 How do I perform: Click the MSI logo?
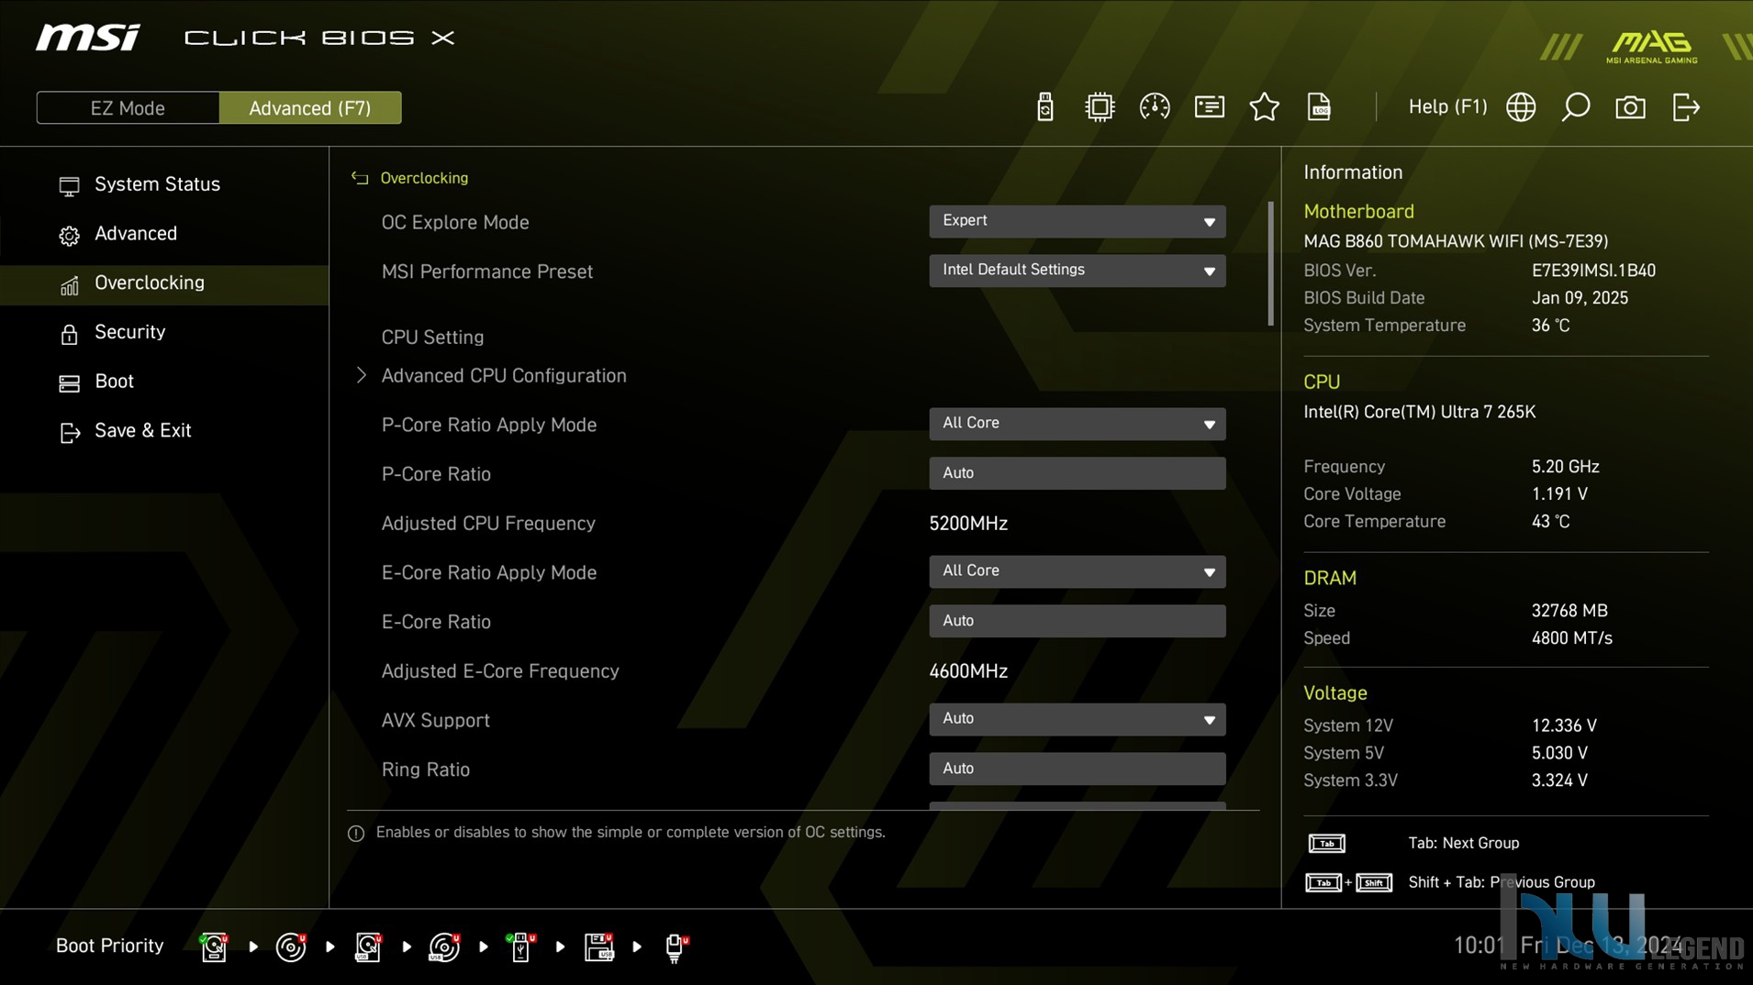tap(88, 38)
